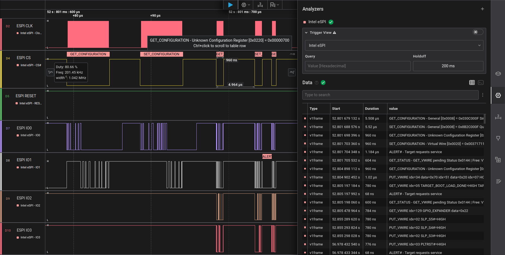The image size is (505, 255).
Task: Select row starting 52.801 704 348 s
Action: 393,152
